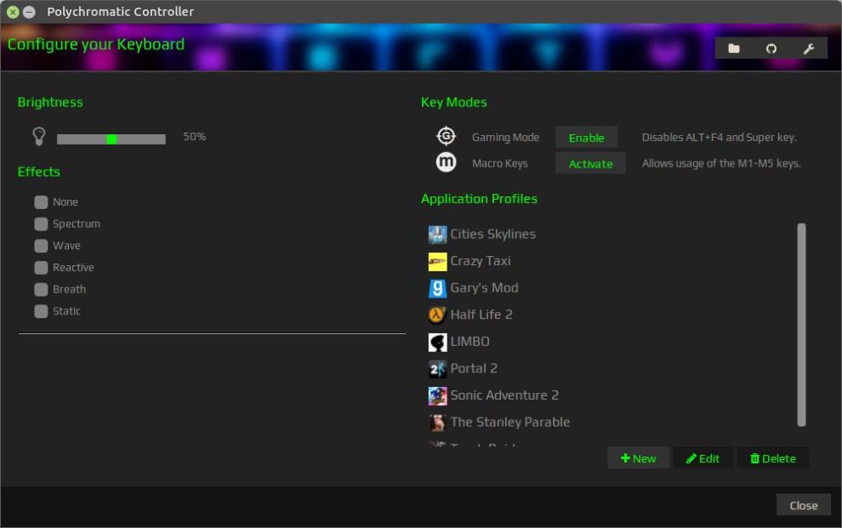
Task: Click the folder icon in the header
Action: click(734, 48)
